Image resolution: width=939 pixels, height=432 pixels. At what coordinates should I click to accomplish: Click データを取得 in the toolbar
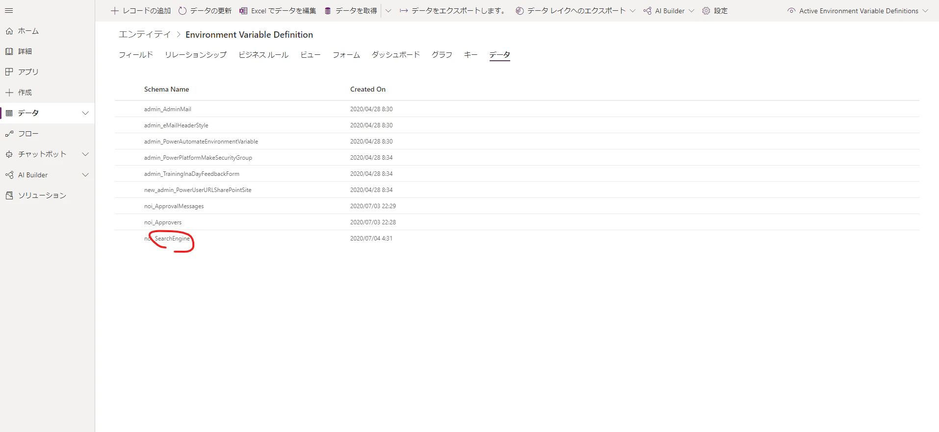pyautogui.click(x=350, y=11)
